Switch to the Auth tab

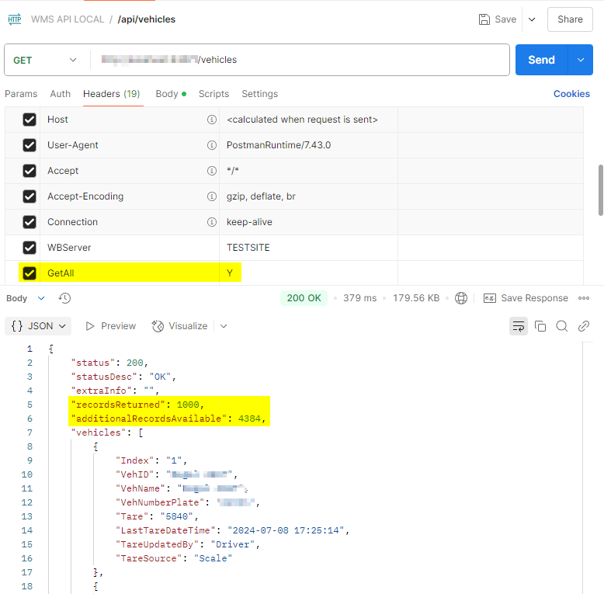(x=60, y=94)
